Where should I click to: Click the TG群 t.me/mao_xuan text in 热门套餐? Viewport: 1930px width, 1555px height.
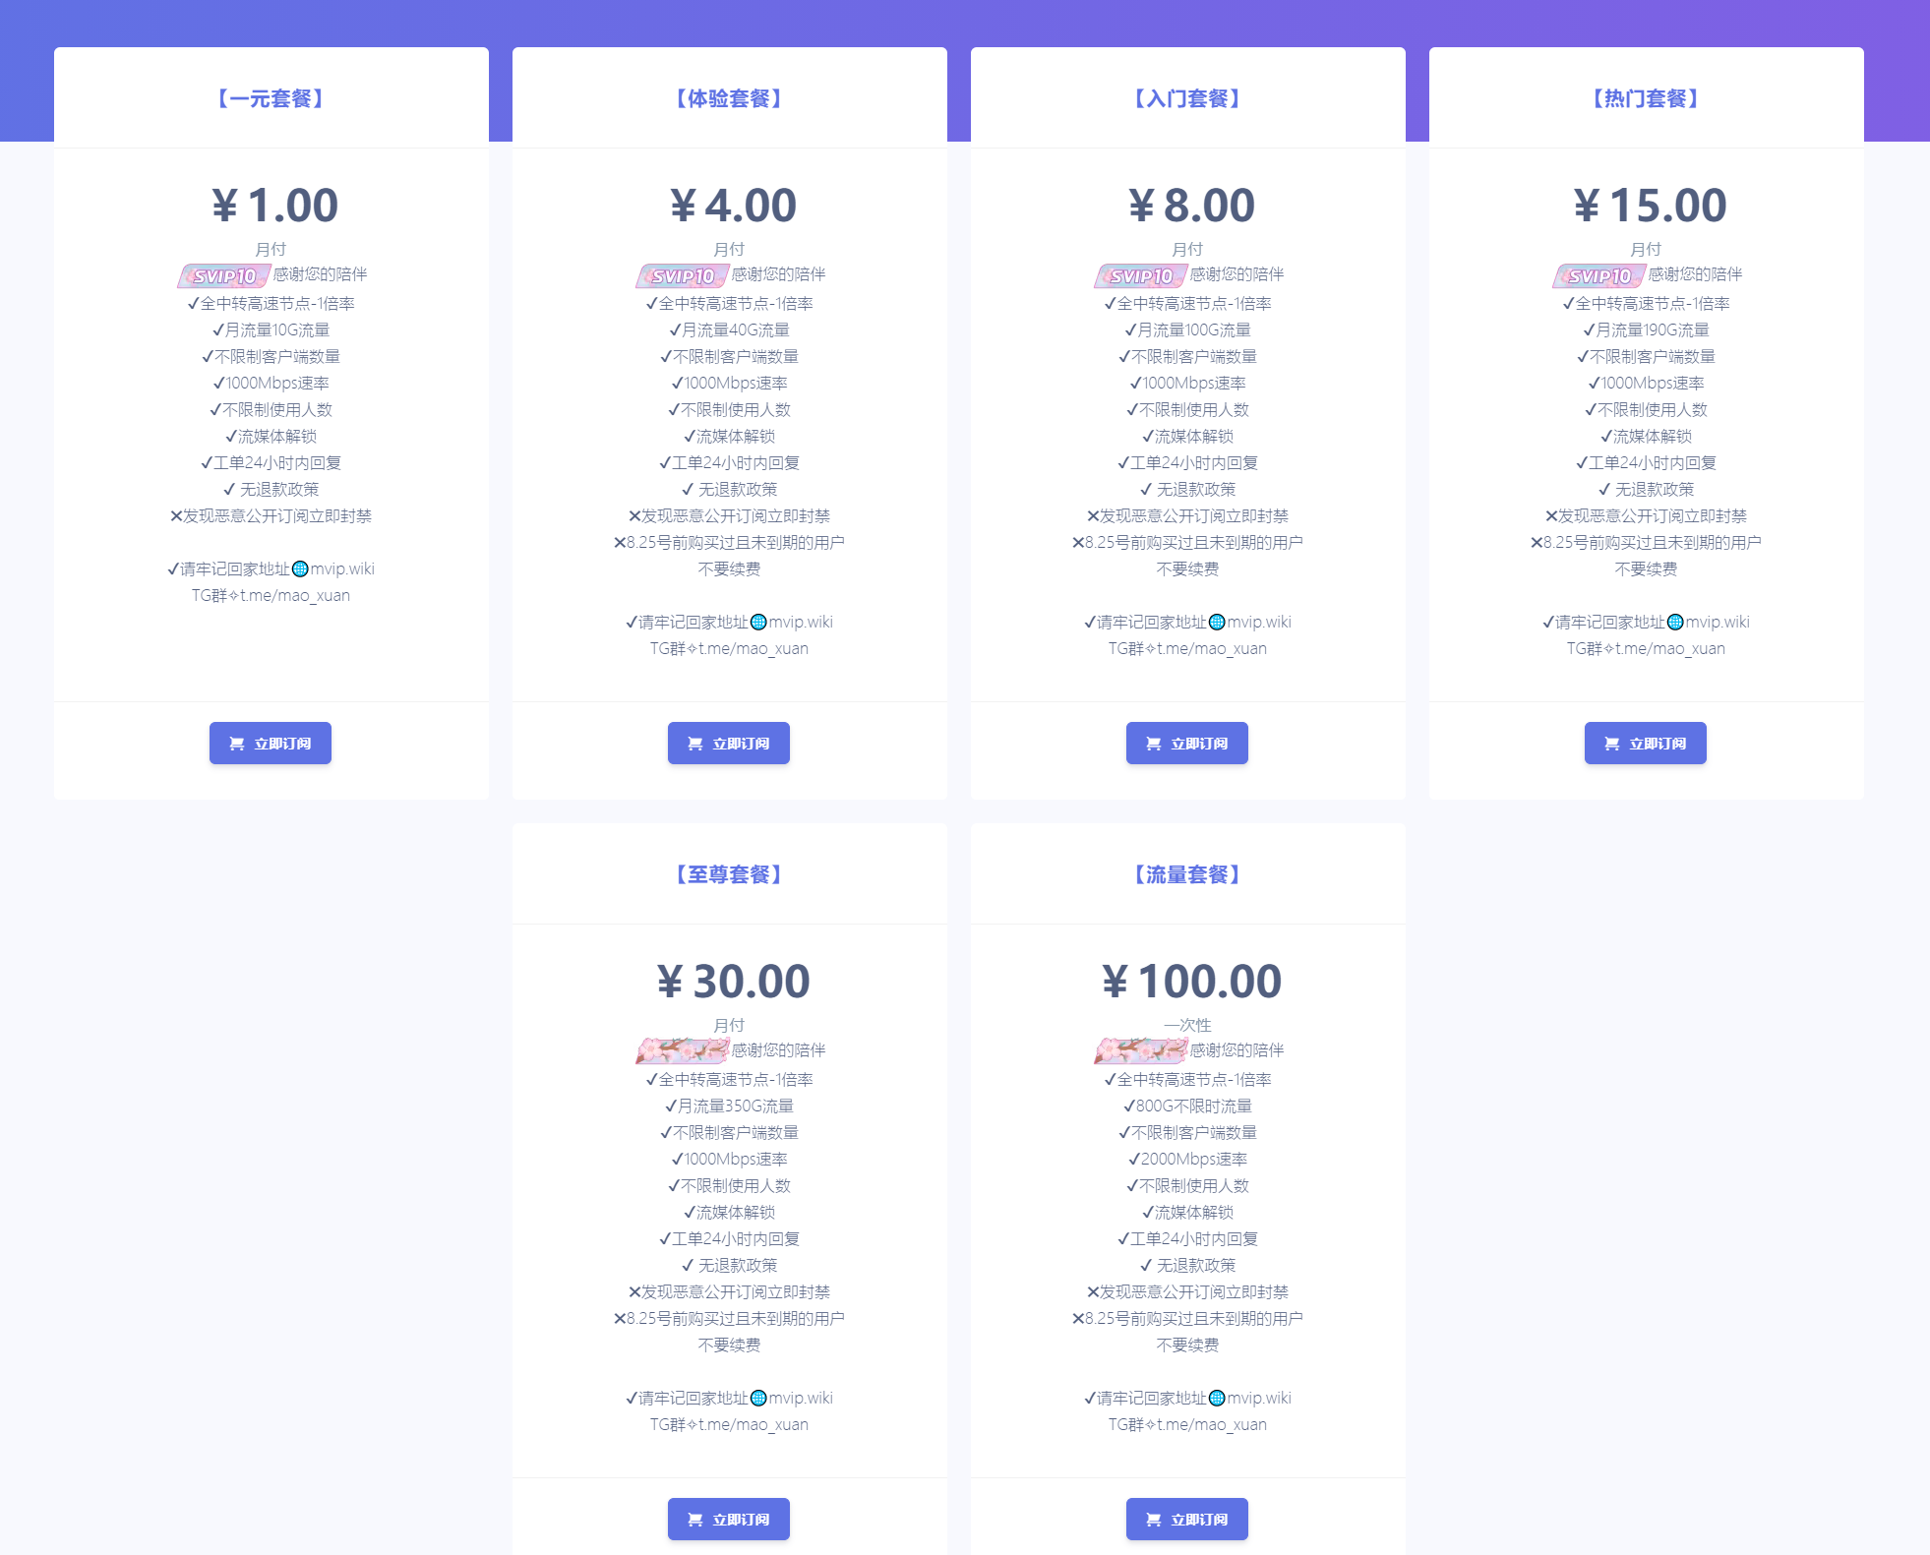click(1646, 648)
